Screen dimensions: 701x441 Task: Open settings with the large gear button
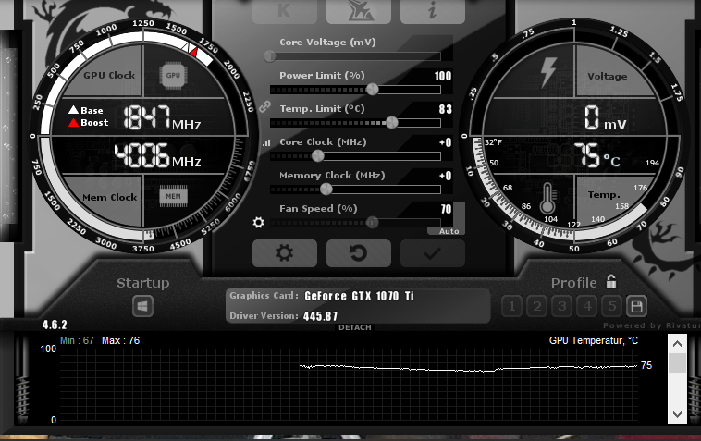click(x=284, y=253)
